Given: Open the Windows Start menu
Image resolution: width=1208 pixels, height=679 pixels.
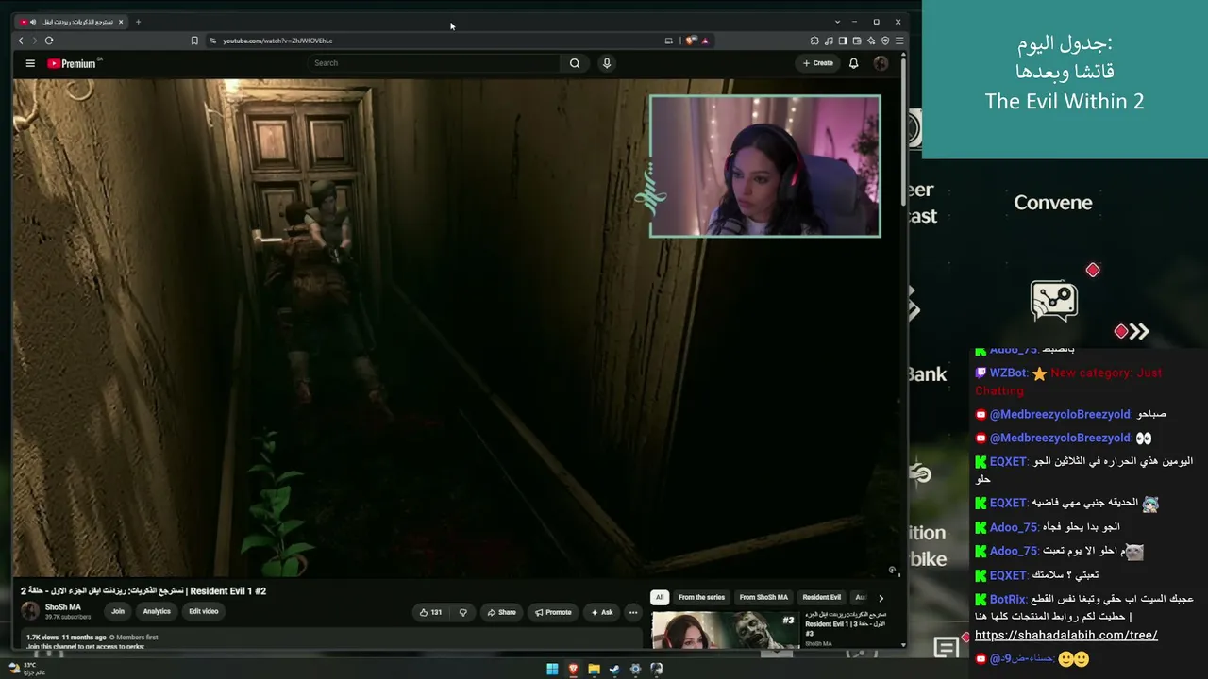Looking at the screenshot, I should pyautogui.click(x=552, y=670).
